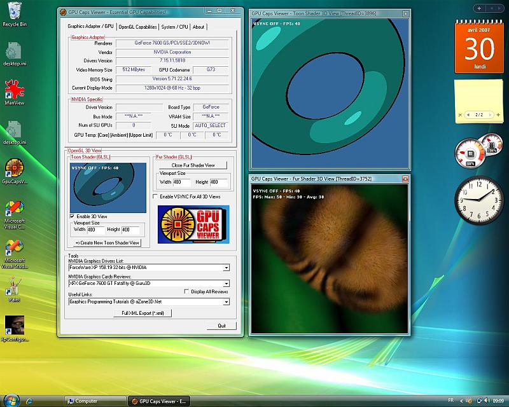Viewport: 509px width, 407px height.
Task: Click the GPU Caps Viewer title bar icon
Action: point(63,12)
